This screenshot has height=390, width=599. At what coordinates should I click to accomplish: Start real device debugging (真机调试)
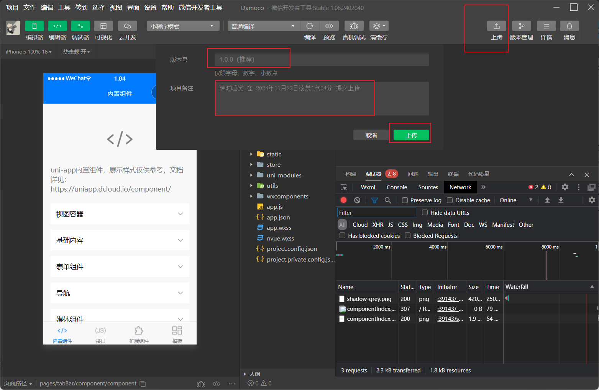click(354, 26)
